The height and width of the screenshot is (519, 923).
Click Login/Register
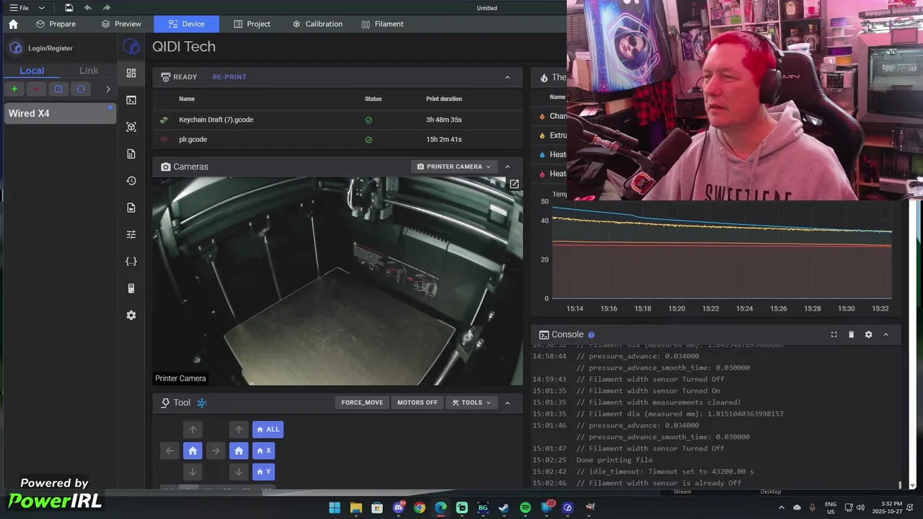point(50,48)
